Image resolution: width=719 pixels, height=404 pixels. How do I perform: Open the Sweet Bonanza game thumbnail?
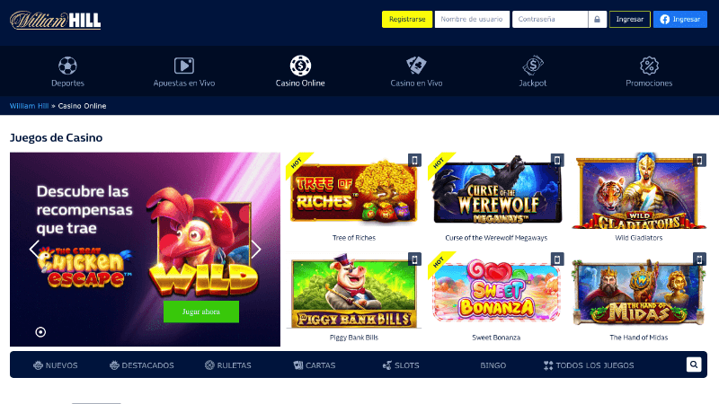click(x=496, y=290)
